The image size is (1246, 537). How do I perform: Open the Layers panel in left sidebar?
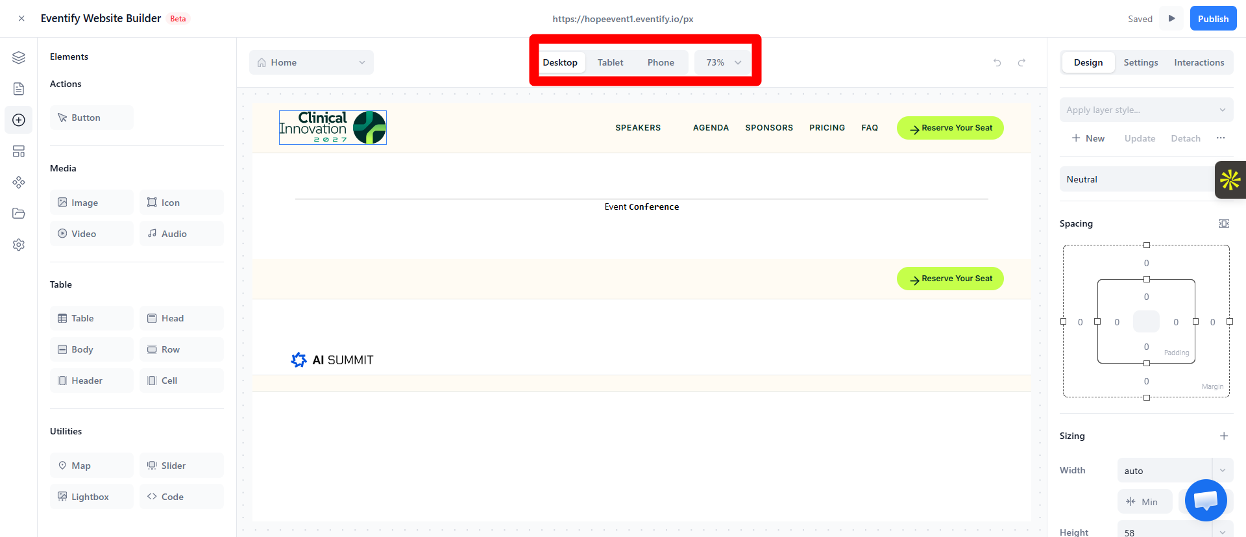[19, 58]
